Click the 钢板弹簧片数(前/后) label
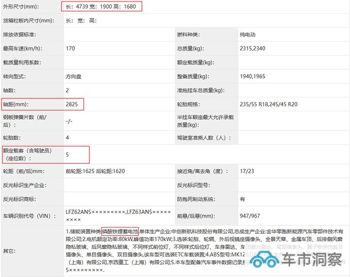The image size is (350, 277). (25, 121)
